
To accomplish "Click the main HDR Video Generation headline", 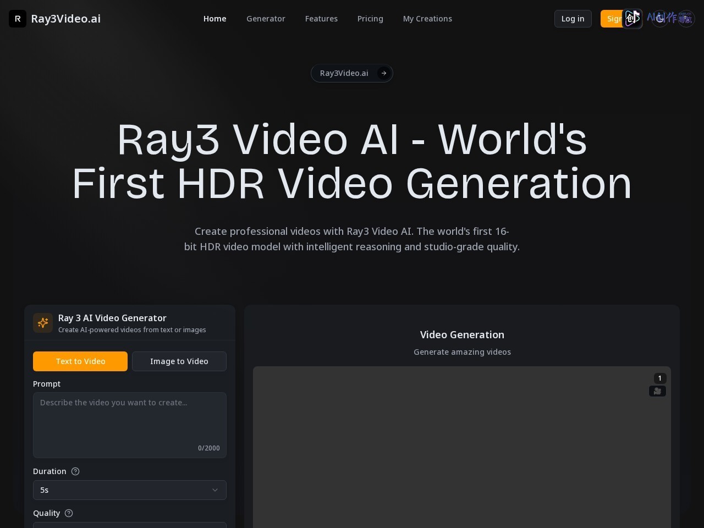I will 352,161.
